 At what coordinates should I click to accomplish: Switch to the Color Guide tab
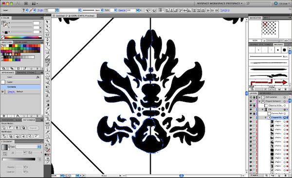[21, 42]
